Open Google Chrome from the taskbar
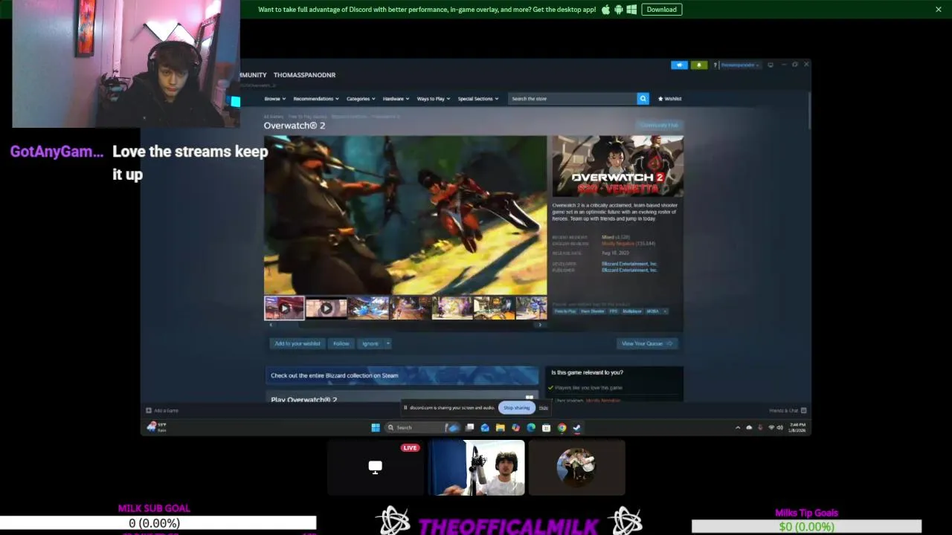952x535 pixels. click(562, 427)
